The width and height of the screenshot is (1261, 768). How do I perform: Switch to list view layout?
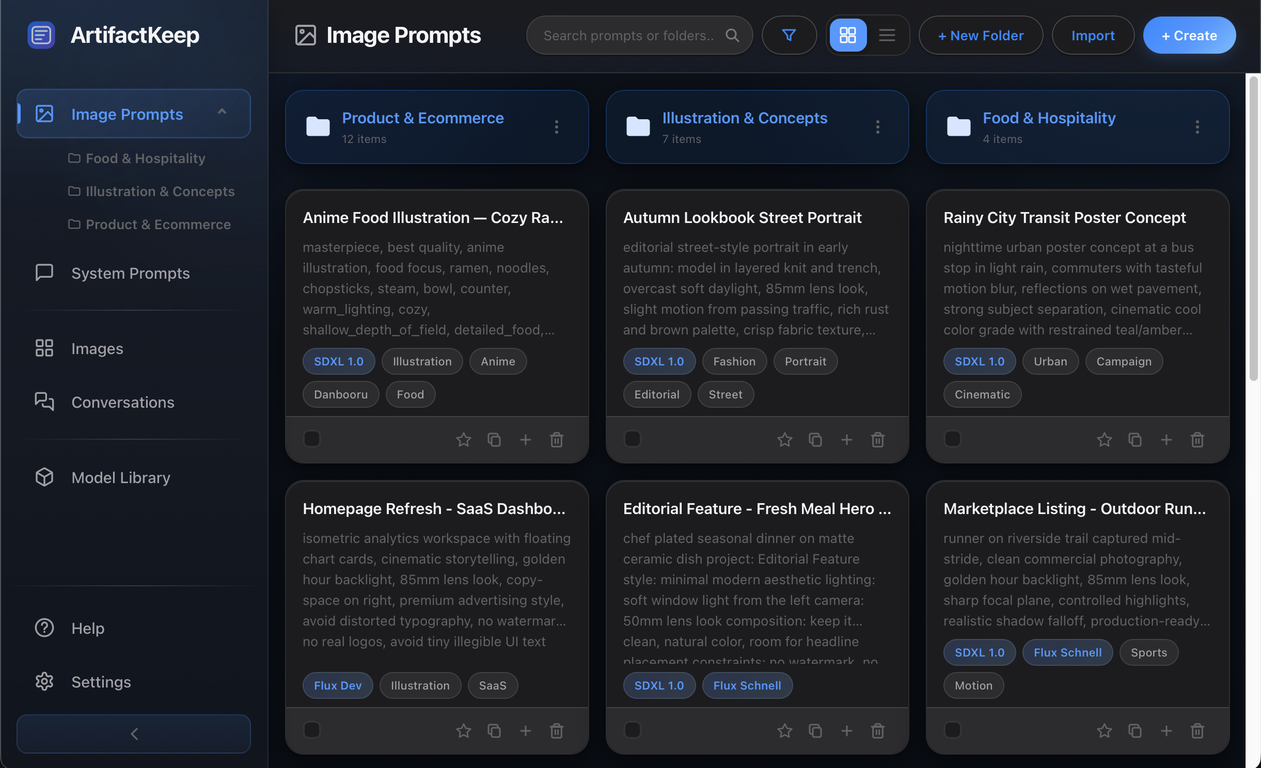(x=887, y=35)
